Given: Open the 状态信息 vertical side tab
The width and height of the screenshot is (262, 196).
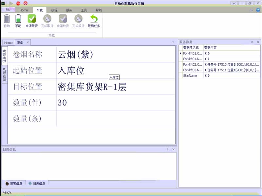Looking at the screenshot, I should click(x=5, y=75).
